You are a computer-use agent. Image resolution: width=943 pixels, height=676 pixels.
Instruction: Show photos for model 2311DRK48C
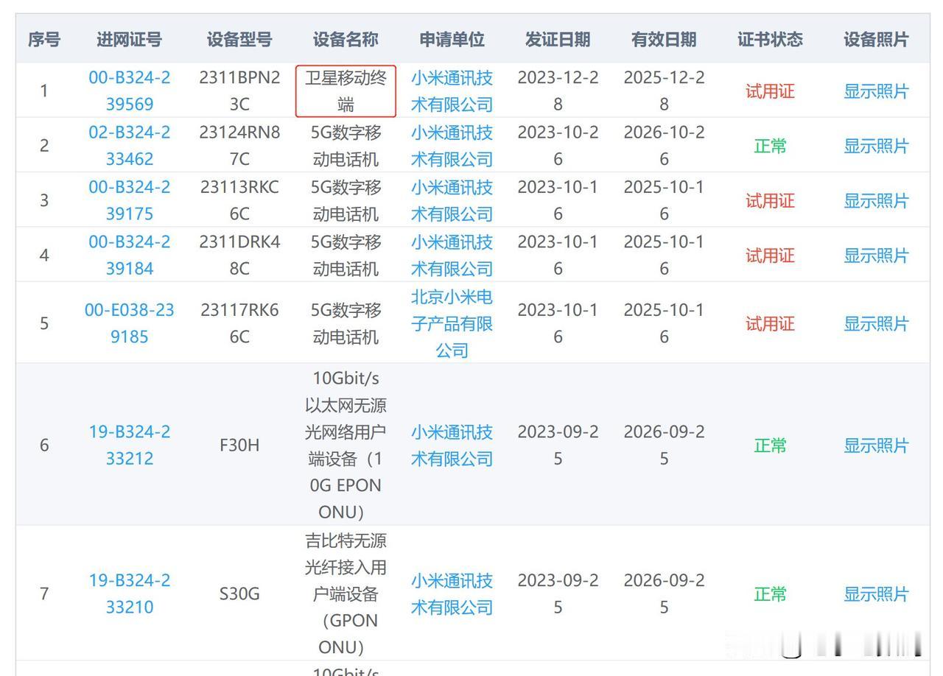876,255
